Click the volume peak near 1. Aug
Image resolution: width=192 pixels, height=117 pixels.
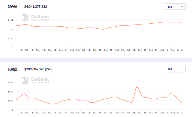(x=171, y=94)
